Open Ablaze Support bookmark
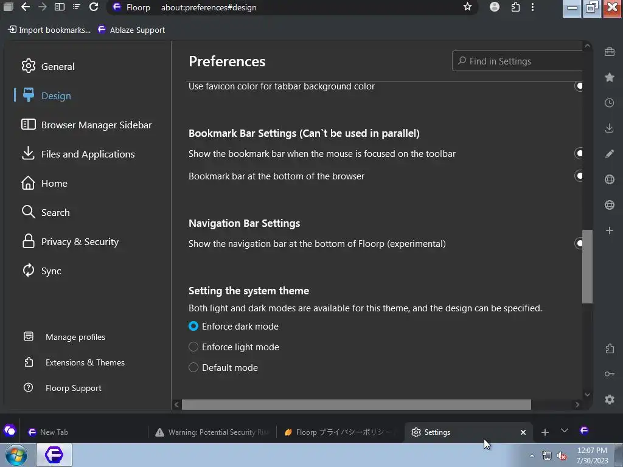The height and width of the screenshot is (467, 623). [131, 30]
